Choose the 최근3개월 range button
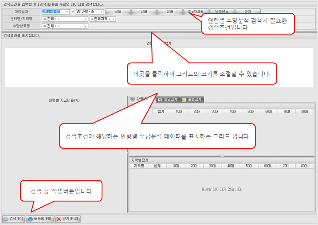Image resolution: width=318 pixels, height=225 pixels. [196, 12]
